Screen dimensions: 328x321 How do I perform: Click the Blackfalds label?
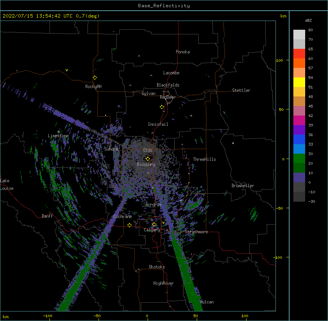(x=168, y=85)
